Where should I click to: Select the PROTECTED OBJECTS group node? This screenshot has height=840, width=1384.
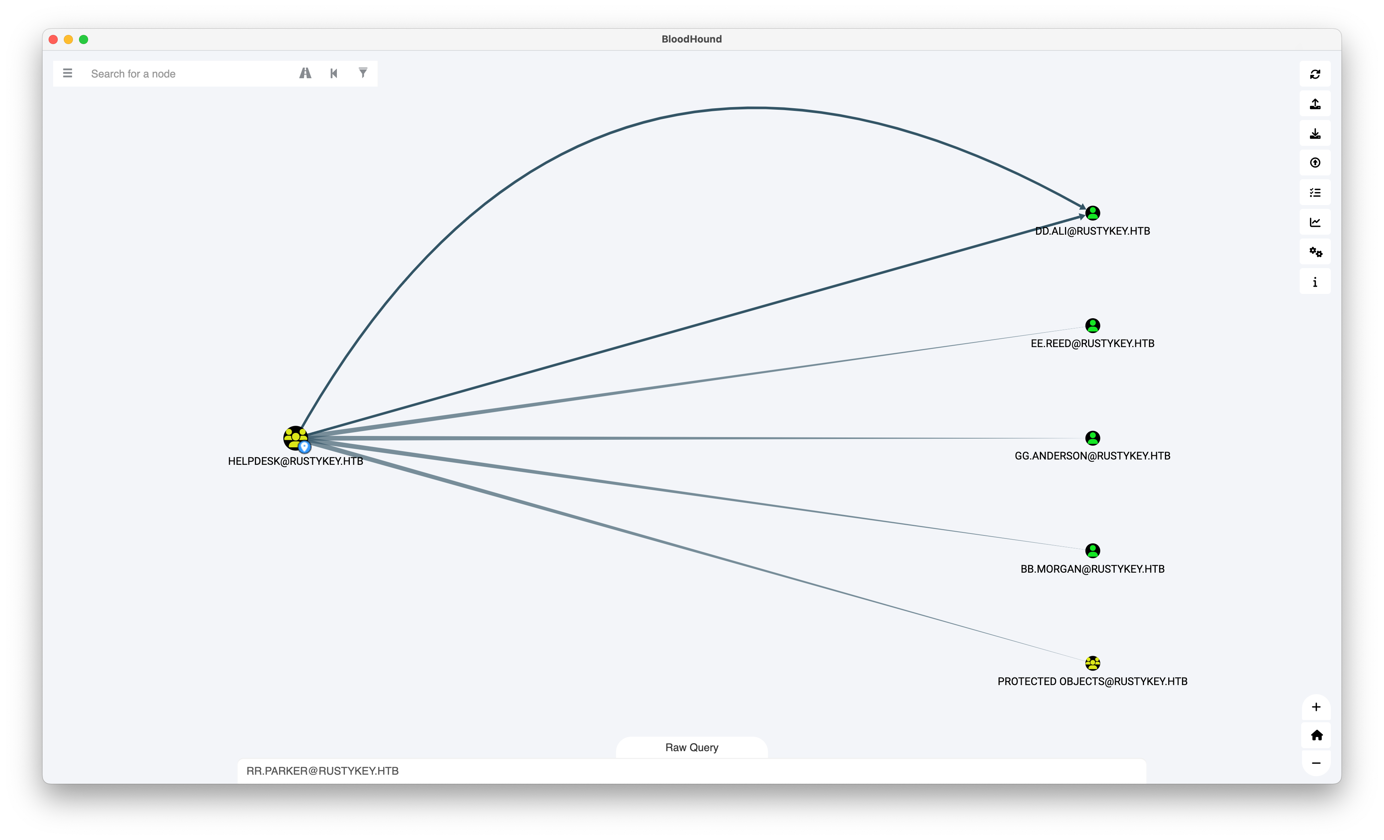pyautogui.click(x=1092, y=663)
